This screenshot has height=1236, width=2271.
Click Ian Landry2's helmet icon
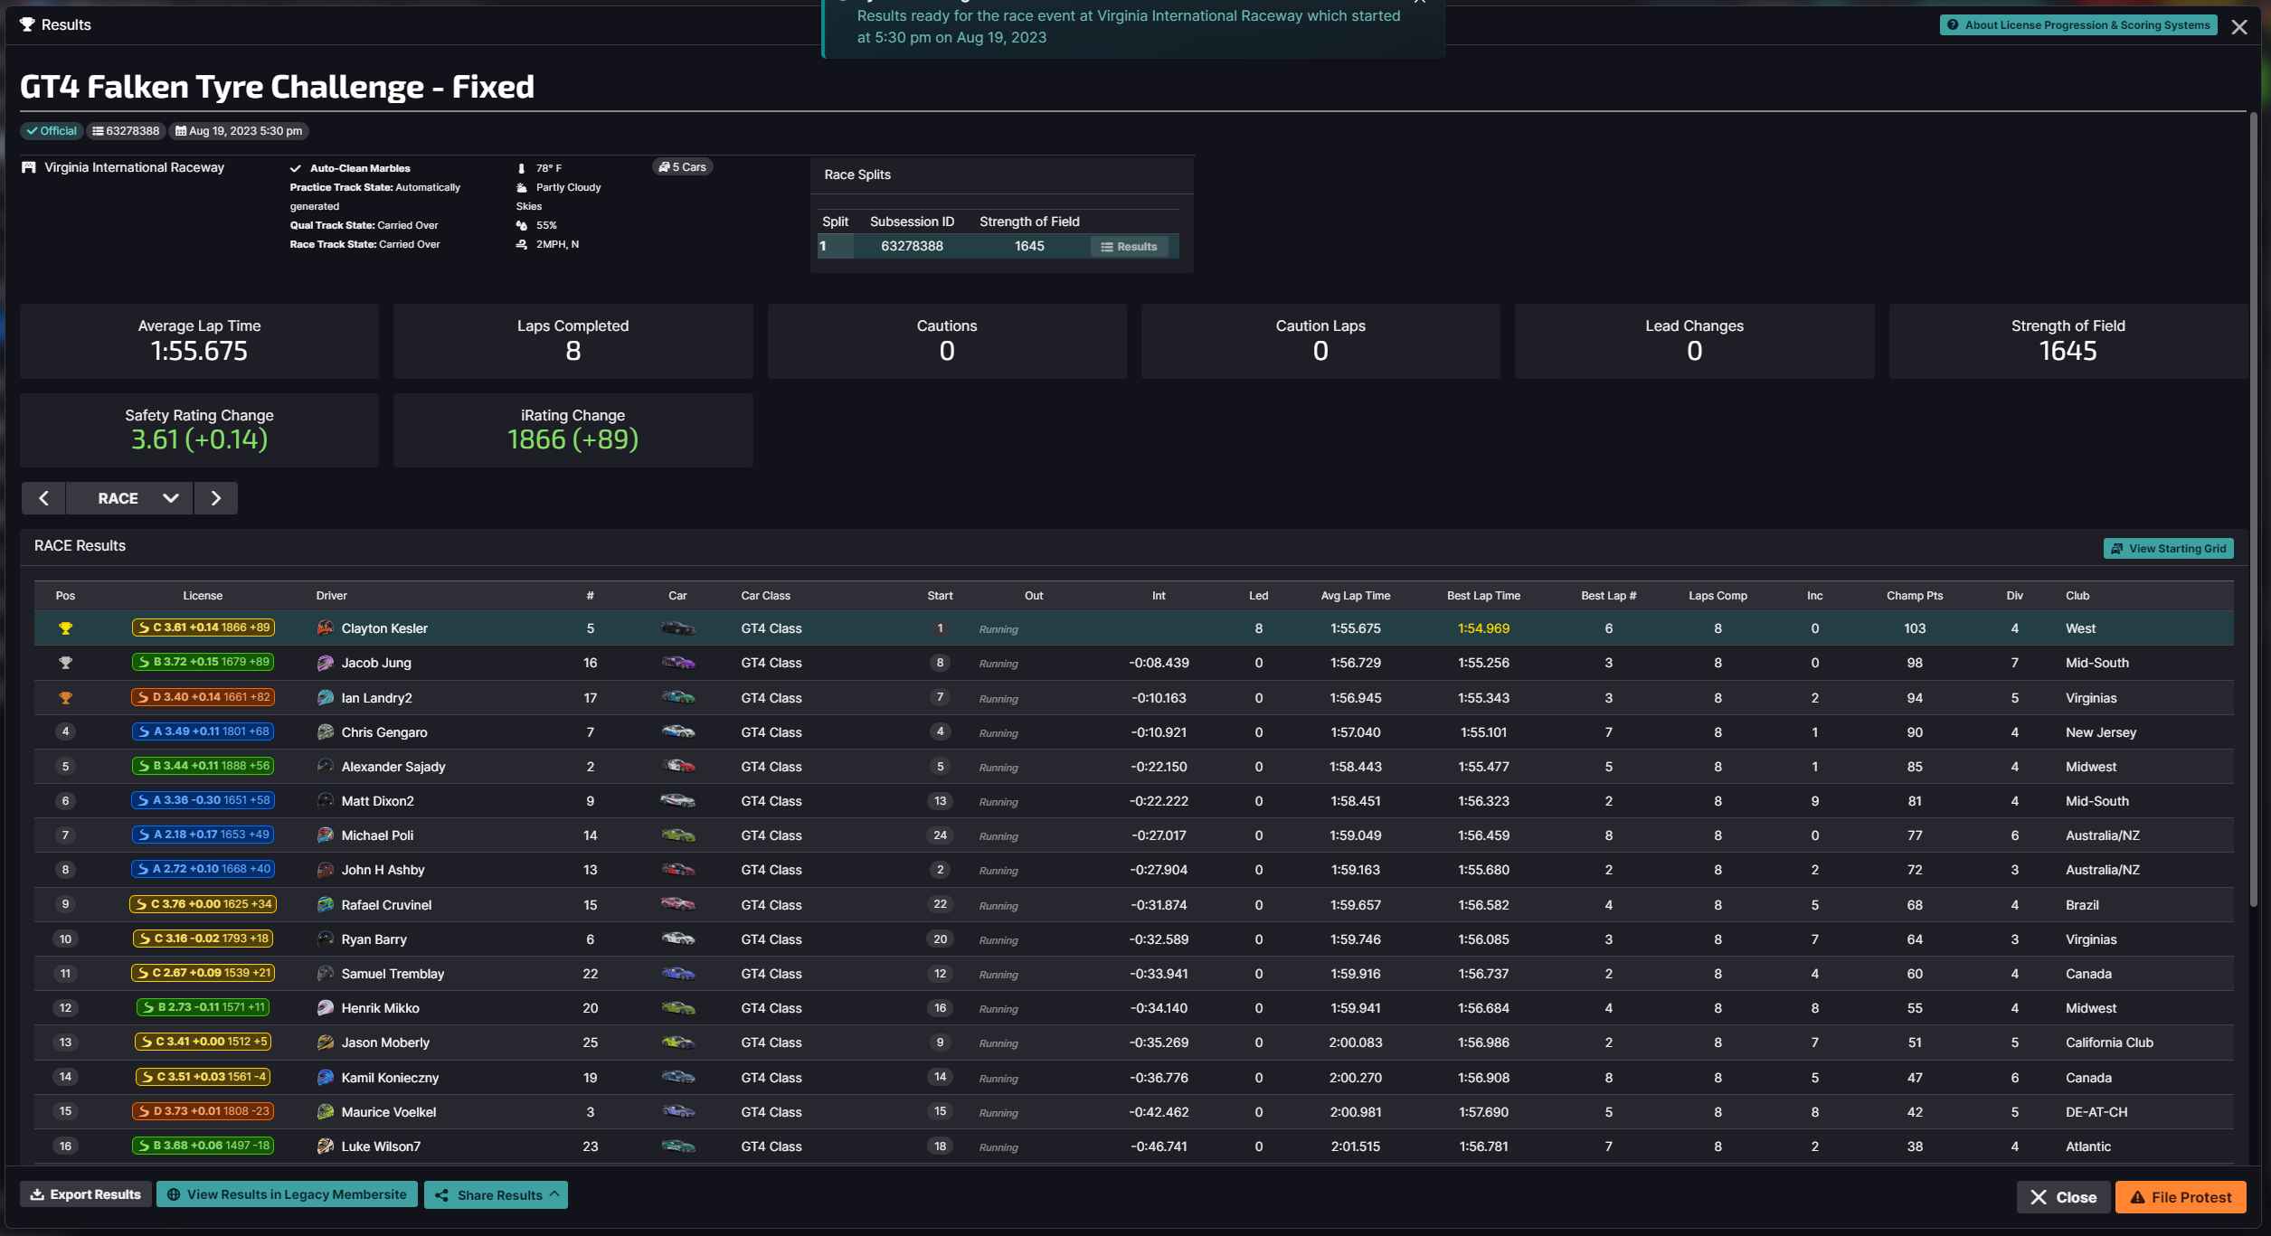point(326,697)
